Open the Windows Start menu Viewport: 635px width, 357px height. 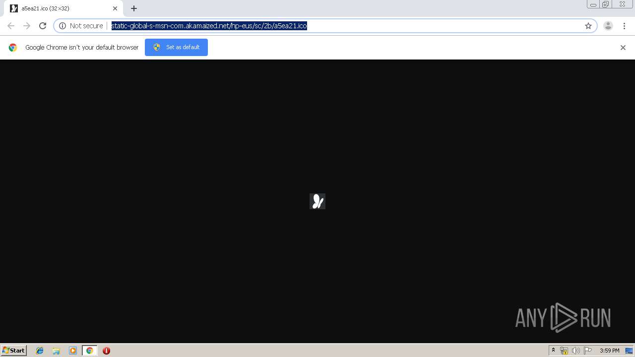(14, 350)
